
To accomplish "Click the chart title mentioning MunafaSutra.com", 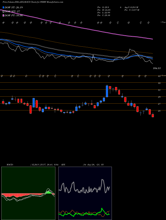I will click(33, 2).
